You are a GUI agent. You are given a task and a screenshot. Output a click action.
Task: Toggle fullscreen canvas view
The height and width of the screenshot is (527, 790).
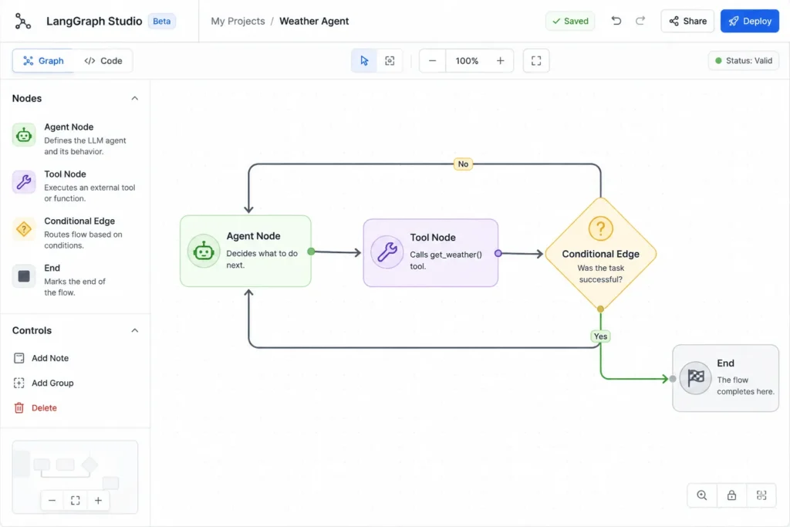tap(536, 60)
